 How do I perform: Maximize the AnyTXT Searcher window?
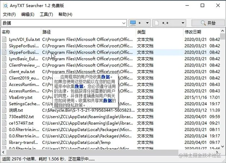pyautogui.click(x=202, y=5)
